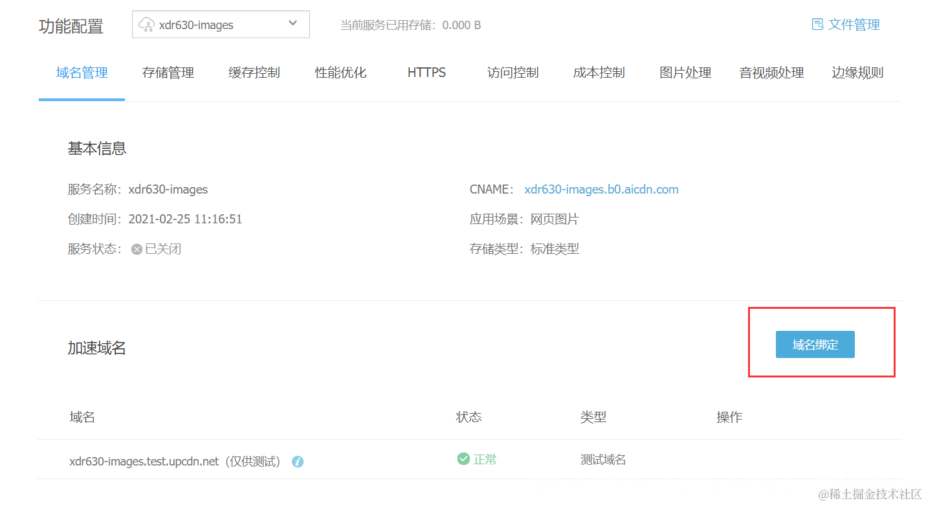Click the 加速域名 section heading
The image size is (926, 505).
point(97,348)
